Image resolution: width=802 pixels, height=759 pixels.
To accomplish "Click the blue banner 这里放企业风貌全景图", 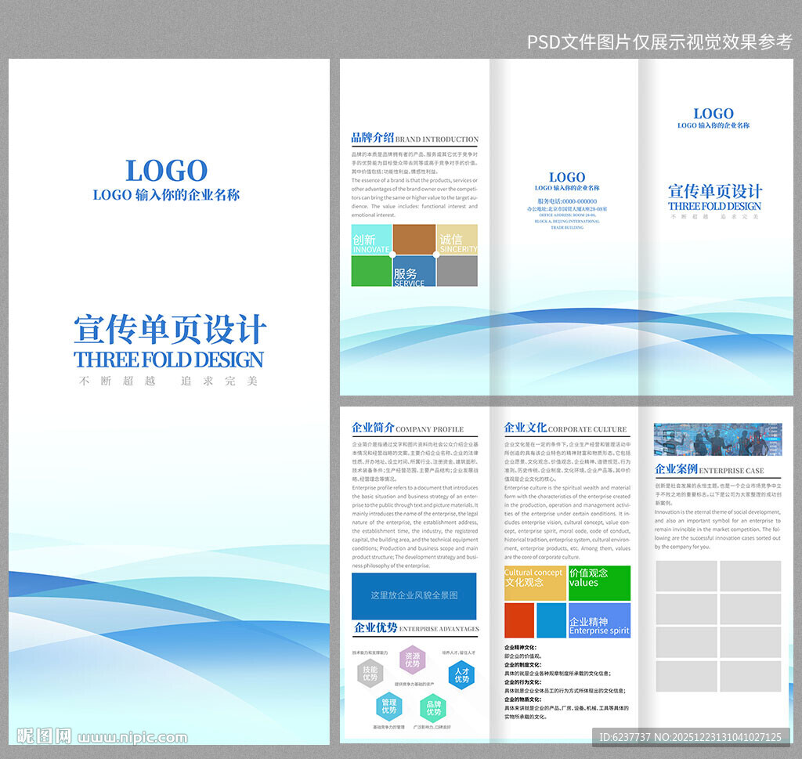I will coord(414,596).
